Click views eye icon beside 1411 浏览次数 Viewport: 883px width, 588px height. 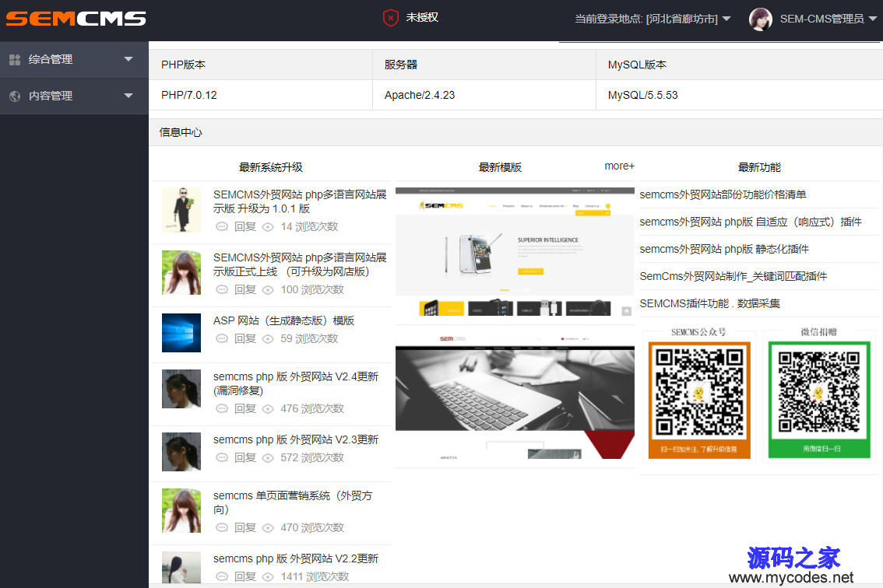click(268, 577)
